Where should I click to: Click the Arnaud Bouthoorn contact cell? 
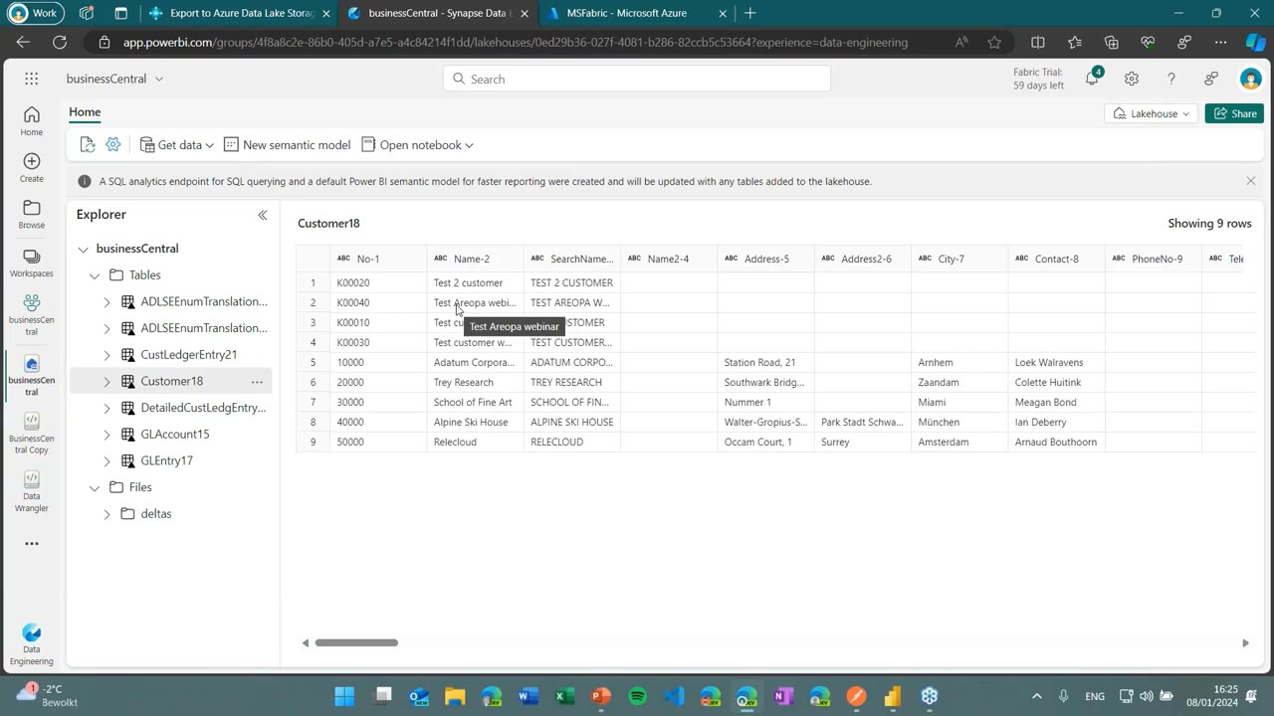click(x=1056, y=443)
